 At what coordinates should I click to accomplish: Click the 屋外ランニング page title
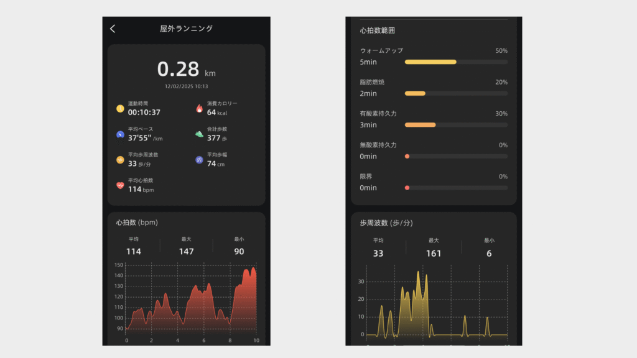click(x=186, y=29)
